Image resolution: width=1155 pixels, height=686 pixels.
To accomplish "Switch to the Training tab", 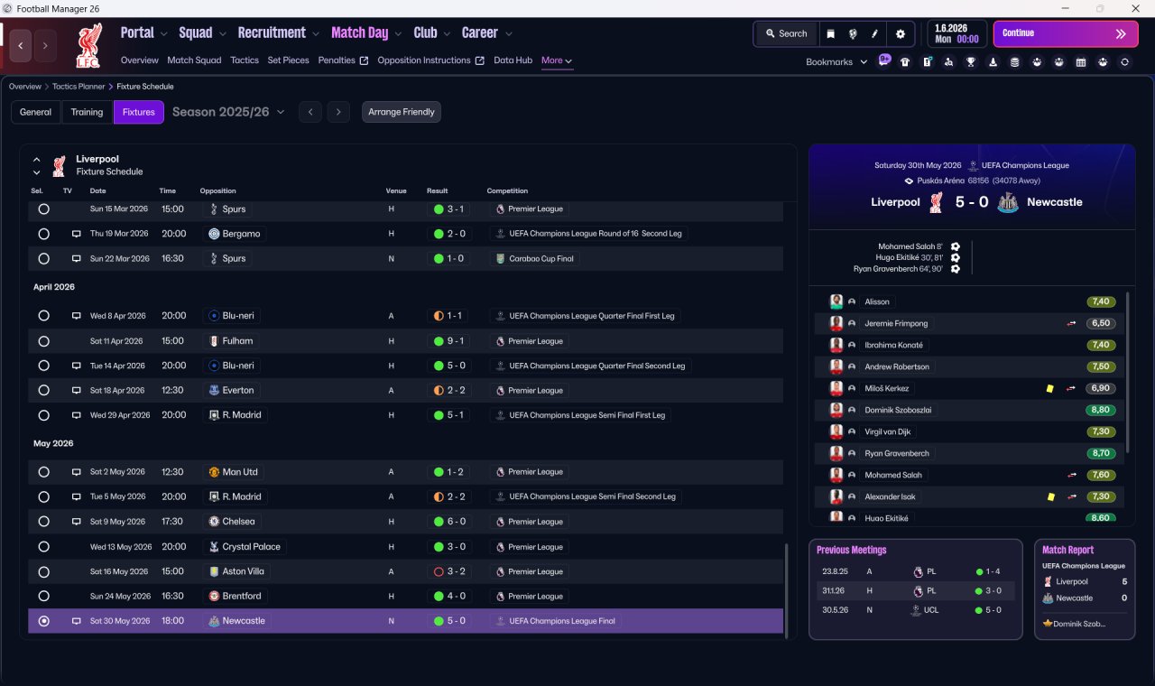I will pos(87,112).
